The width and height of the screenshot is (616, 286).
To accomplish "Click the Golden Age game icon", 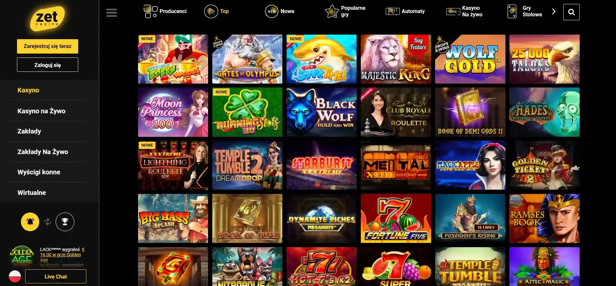I will tap(22, 256).
